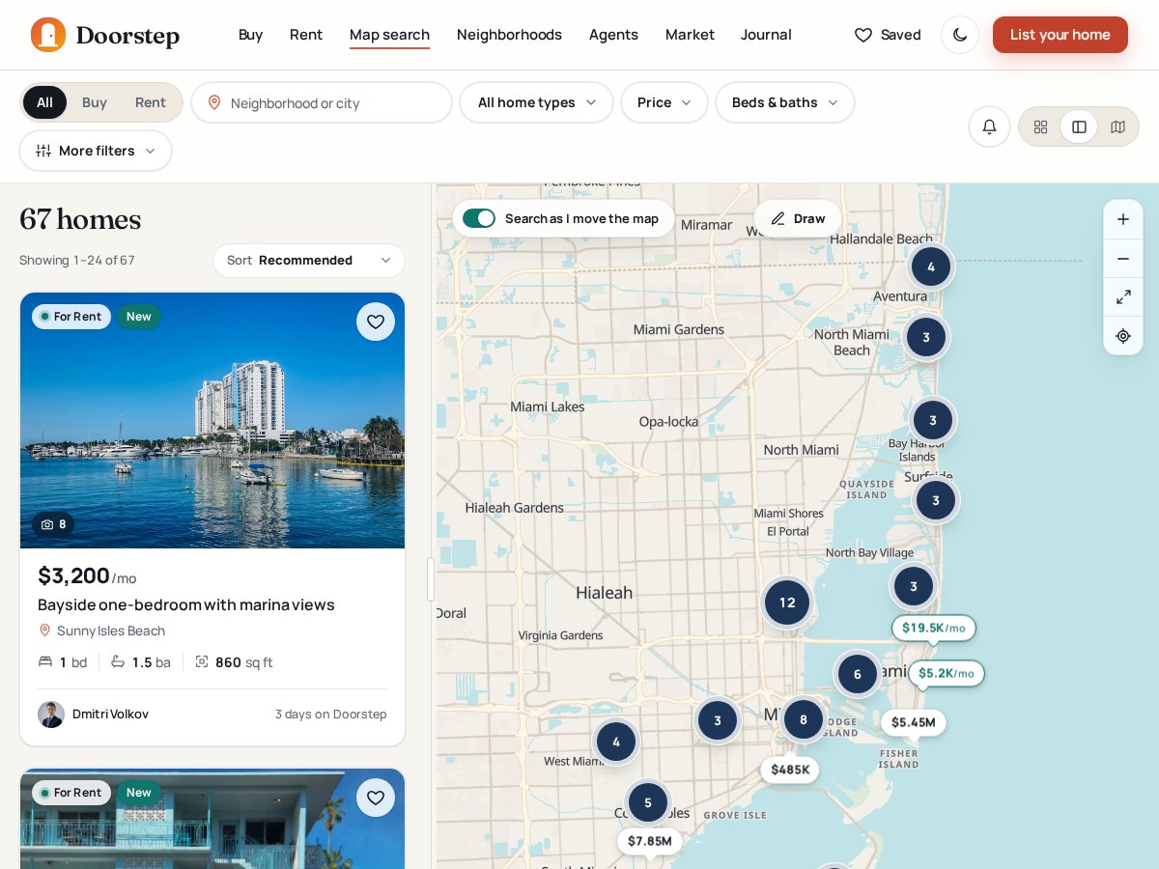The width and height of the screenshot is (1159, 869).
Task: Open the Sort Recommended dropdown
Action: (309, 261)
